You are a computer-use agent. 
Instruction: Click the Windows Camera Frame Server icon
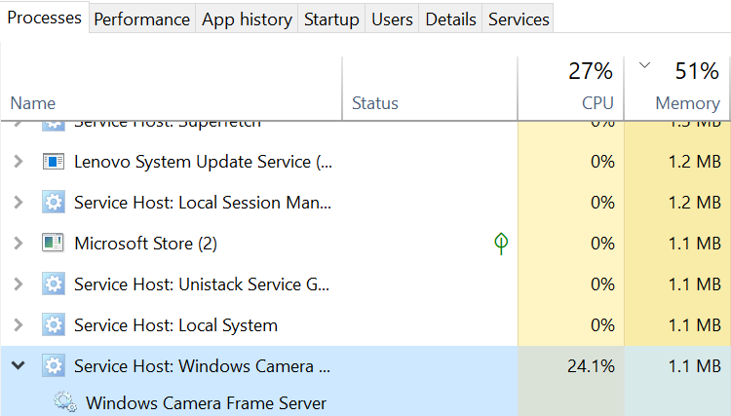66,402
